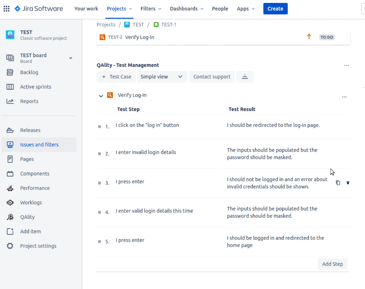
Task: Open the Simple view dropdown
Action: 162,77
